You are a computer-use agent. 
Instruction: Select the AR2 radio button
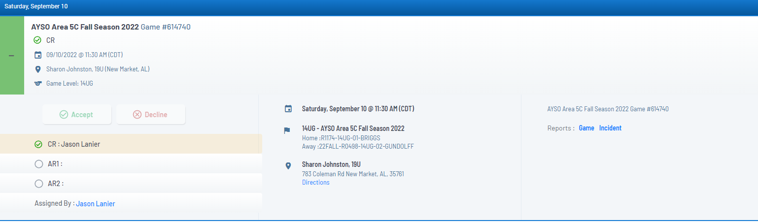point(38,184)
